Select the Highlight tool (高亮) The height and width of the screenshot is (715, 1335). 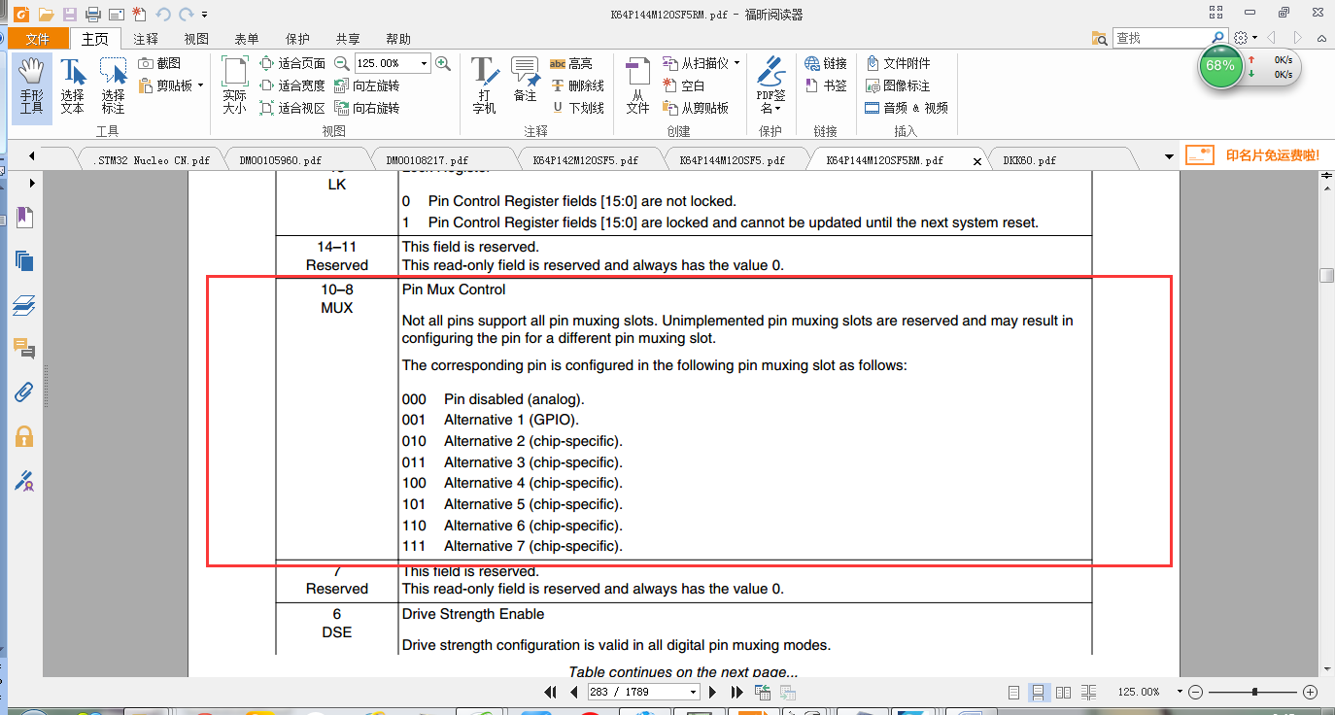(571, 63)
